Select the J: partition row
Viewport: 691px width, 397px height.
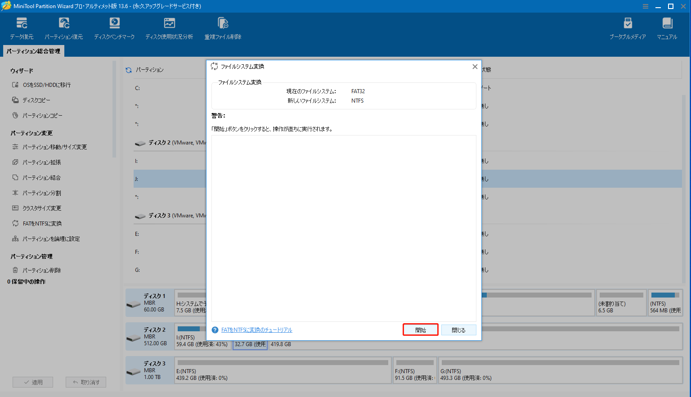[x=170, y=179]
